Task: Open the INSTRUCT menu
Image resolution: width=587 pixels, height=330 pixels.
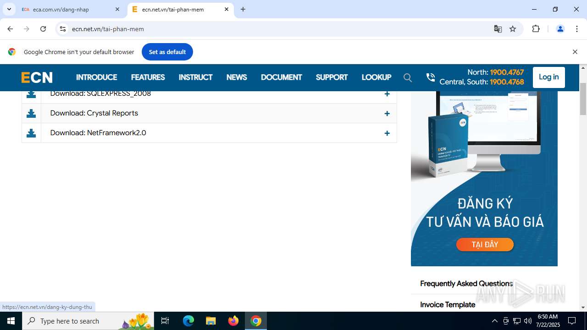Action: [195, 77]
